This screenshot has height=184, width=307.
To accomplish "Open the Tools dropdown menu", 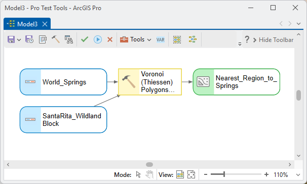I will (136, 39).
